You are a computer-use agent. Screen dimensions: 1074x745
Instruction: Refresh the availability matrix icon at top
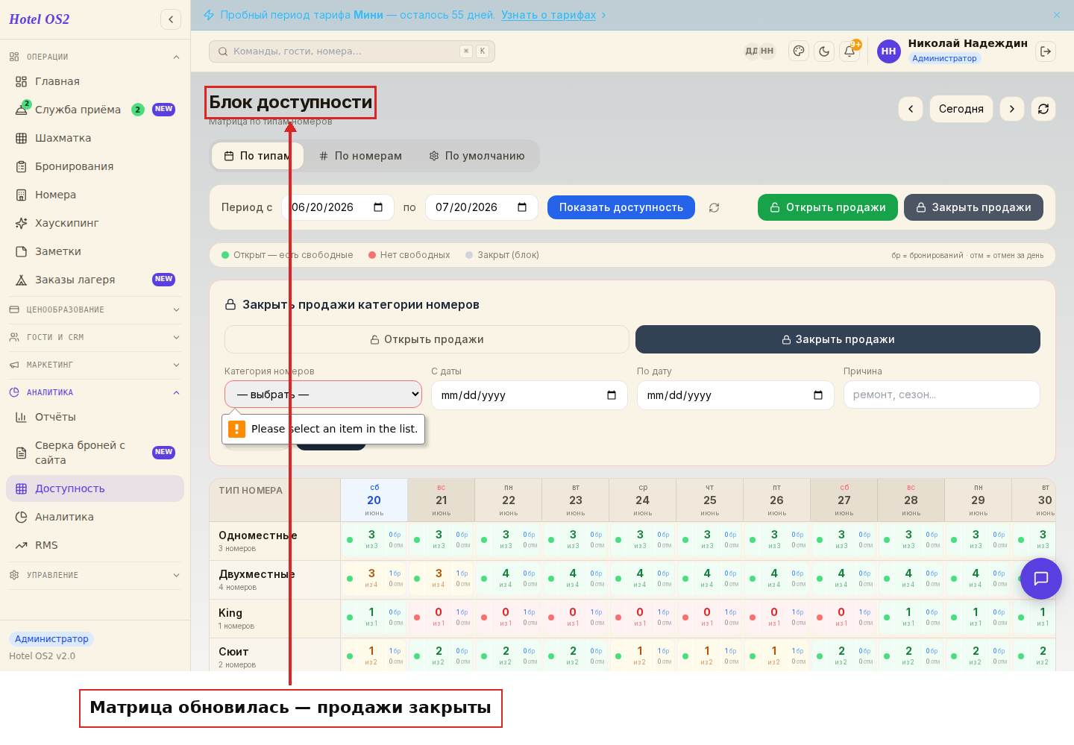(x=1043, y=109)
